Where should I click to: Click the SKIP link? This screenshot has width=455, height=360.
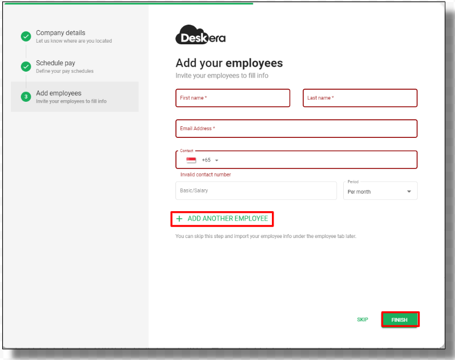pyautogui.click(x=362, y=320)
